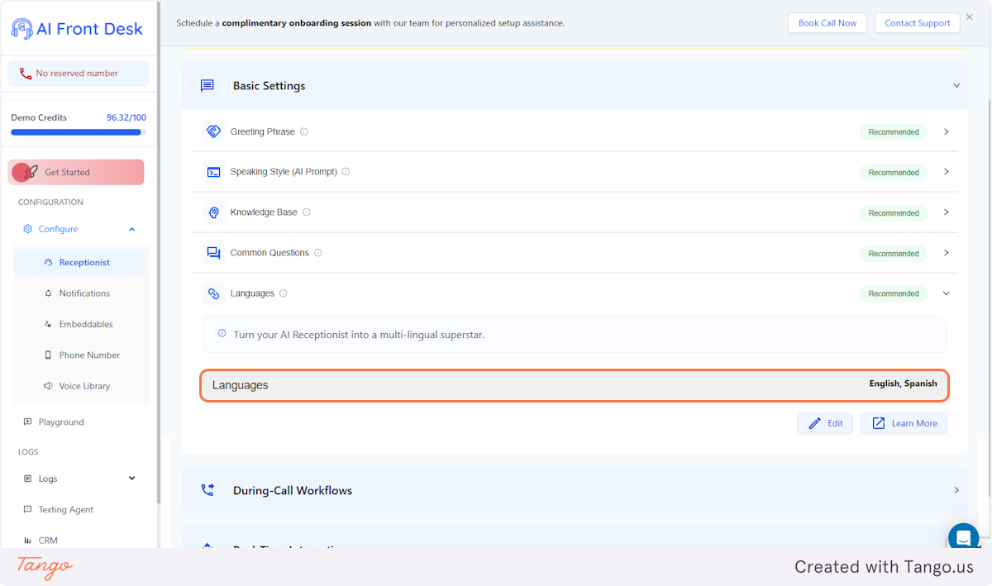The width and height of the screenshot is (992, 586).
Task: Click the gear icon next to Configure
Action: pyautogui.click(x=27, y=229)
